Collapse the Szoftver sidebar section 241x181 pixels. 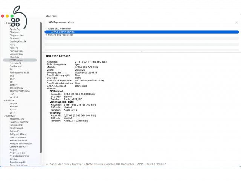click(5, 116)
